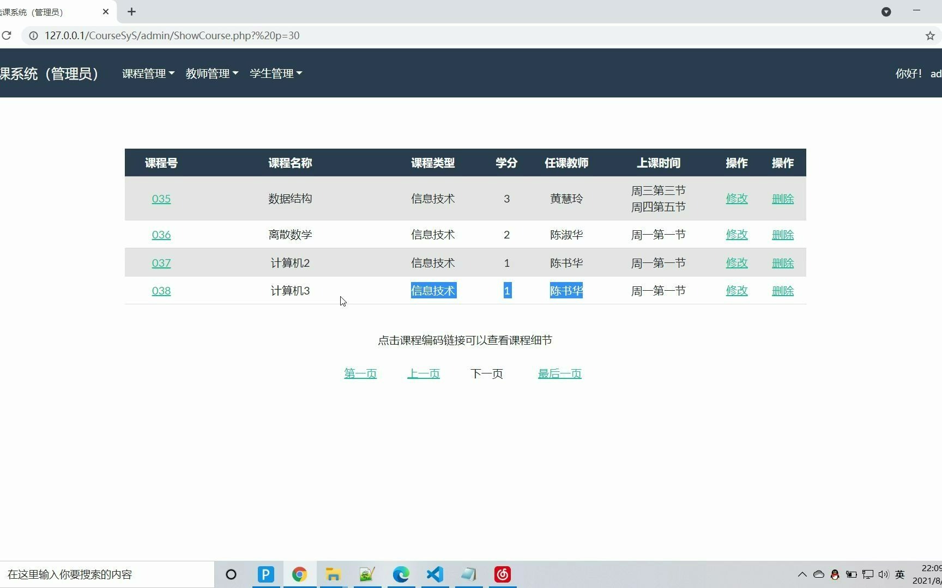Reload the page with the refresh icon
Viewport: 942px width, 588px height.
(x=6, y=35)
